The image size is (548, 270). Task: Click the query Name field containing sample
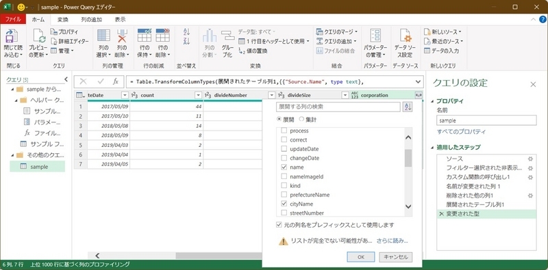pyautogui.click(x=486, y=120)
